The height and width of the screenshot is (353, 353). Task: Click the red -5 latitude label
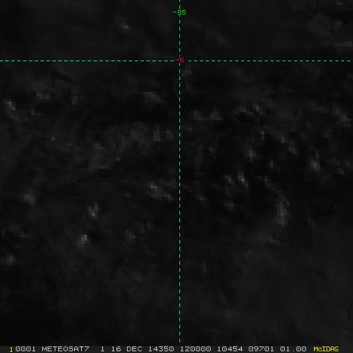click(x=179, y=60)
